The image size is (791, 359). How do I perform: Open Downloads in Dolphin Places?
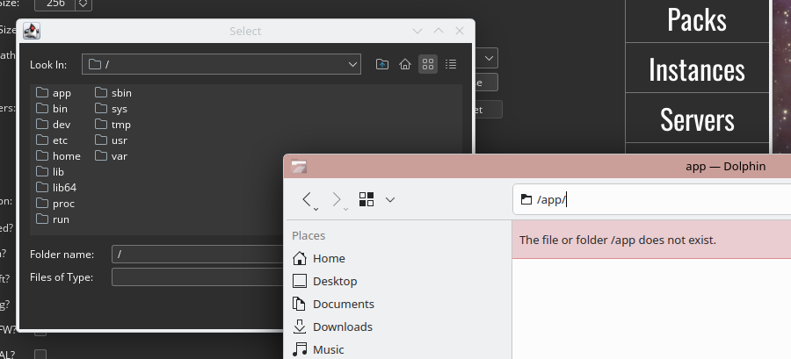[332, 327]
